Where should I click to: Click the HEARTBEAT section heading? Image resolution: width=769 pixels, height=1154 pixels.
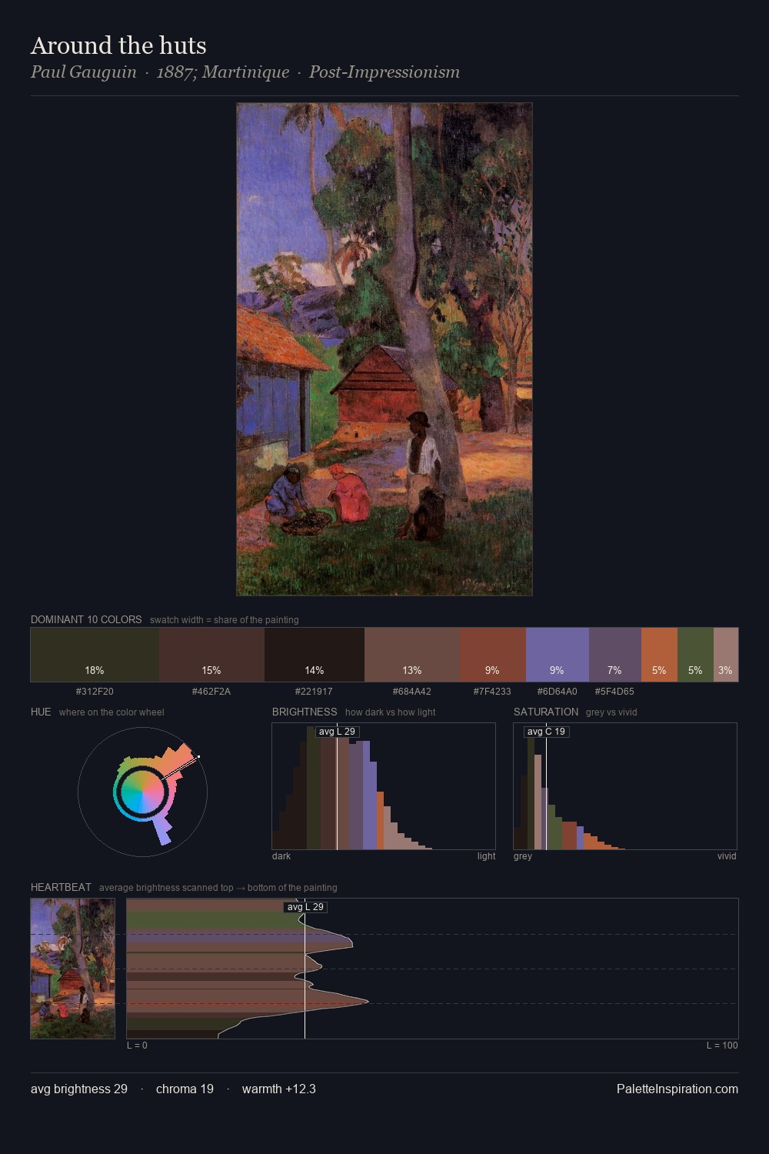(61, 887)
